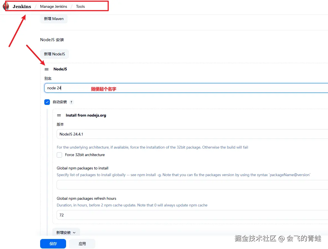Click the 新增 Maven button
This screenshot has height=249, width=328.
tap(54, 19)
